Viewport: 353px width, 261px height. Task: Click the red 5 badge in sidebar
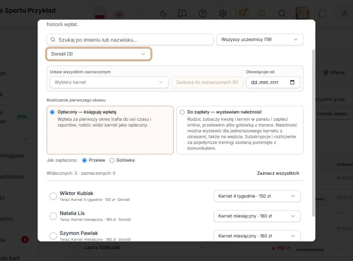point(25,239)
